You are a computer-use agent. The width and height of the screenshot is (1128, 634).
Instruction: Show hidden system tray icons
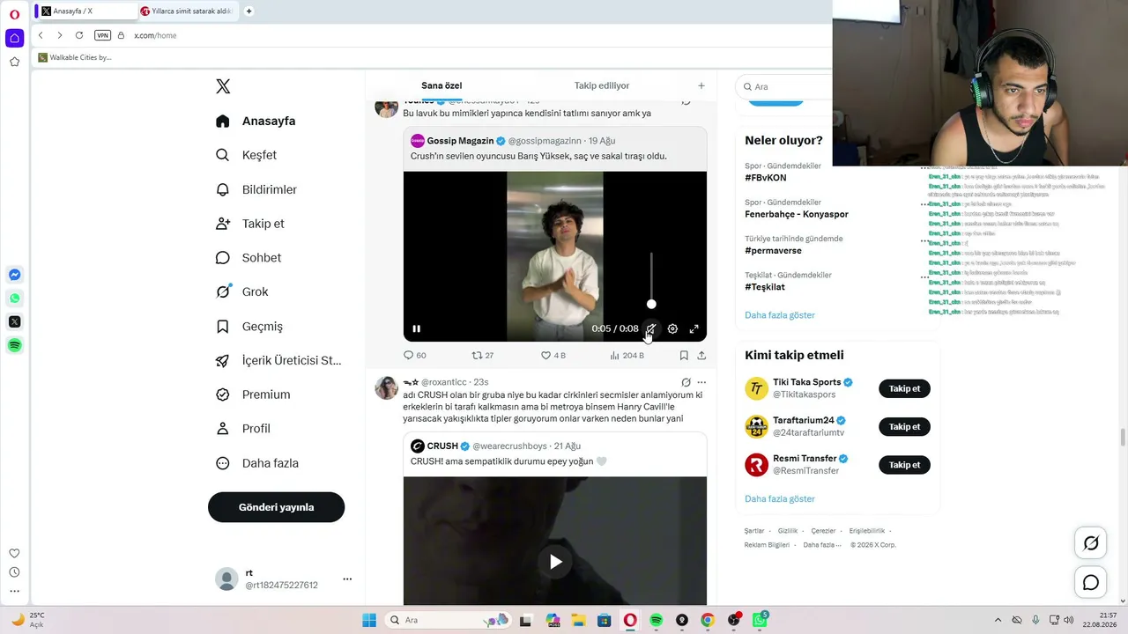click(998, 620)
